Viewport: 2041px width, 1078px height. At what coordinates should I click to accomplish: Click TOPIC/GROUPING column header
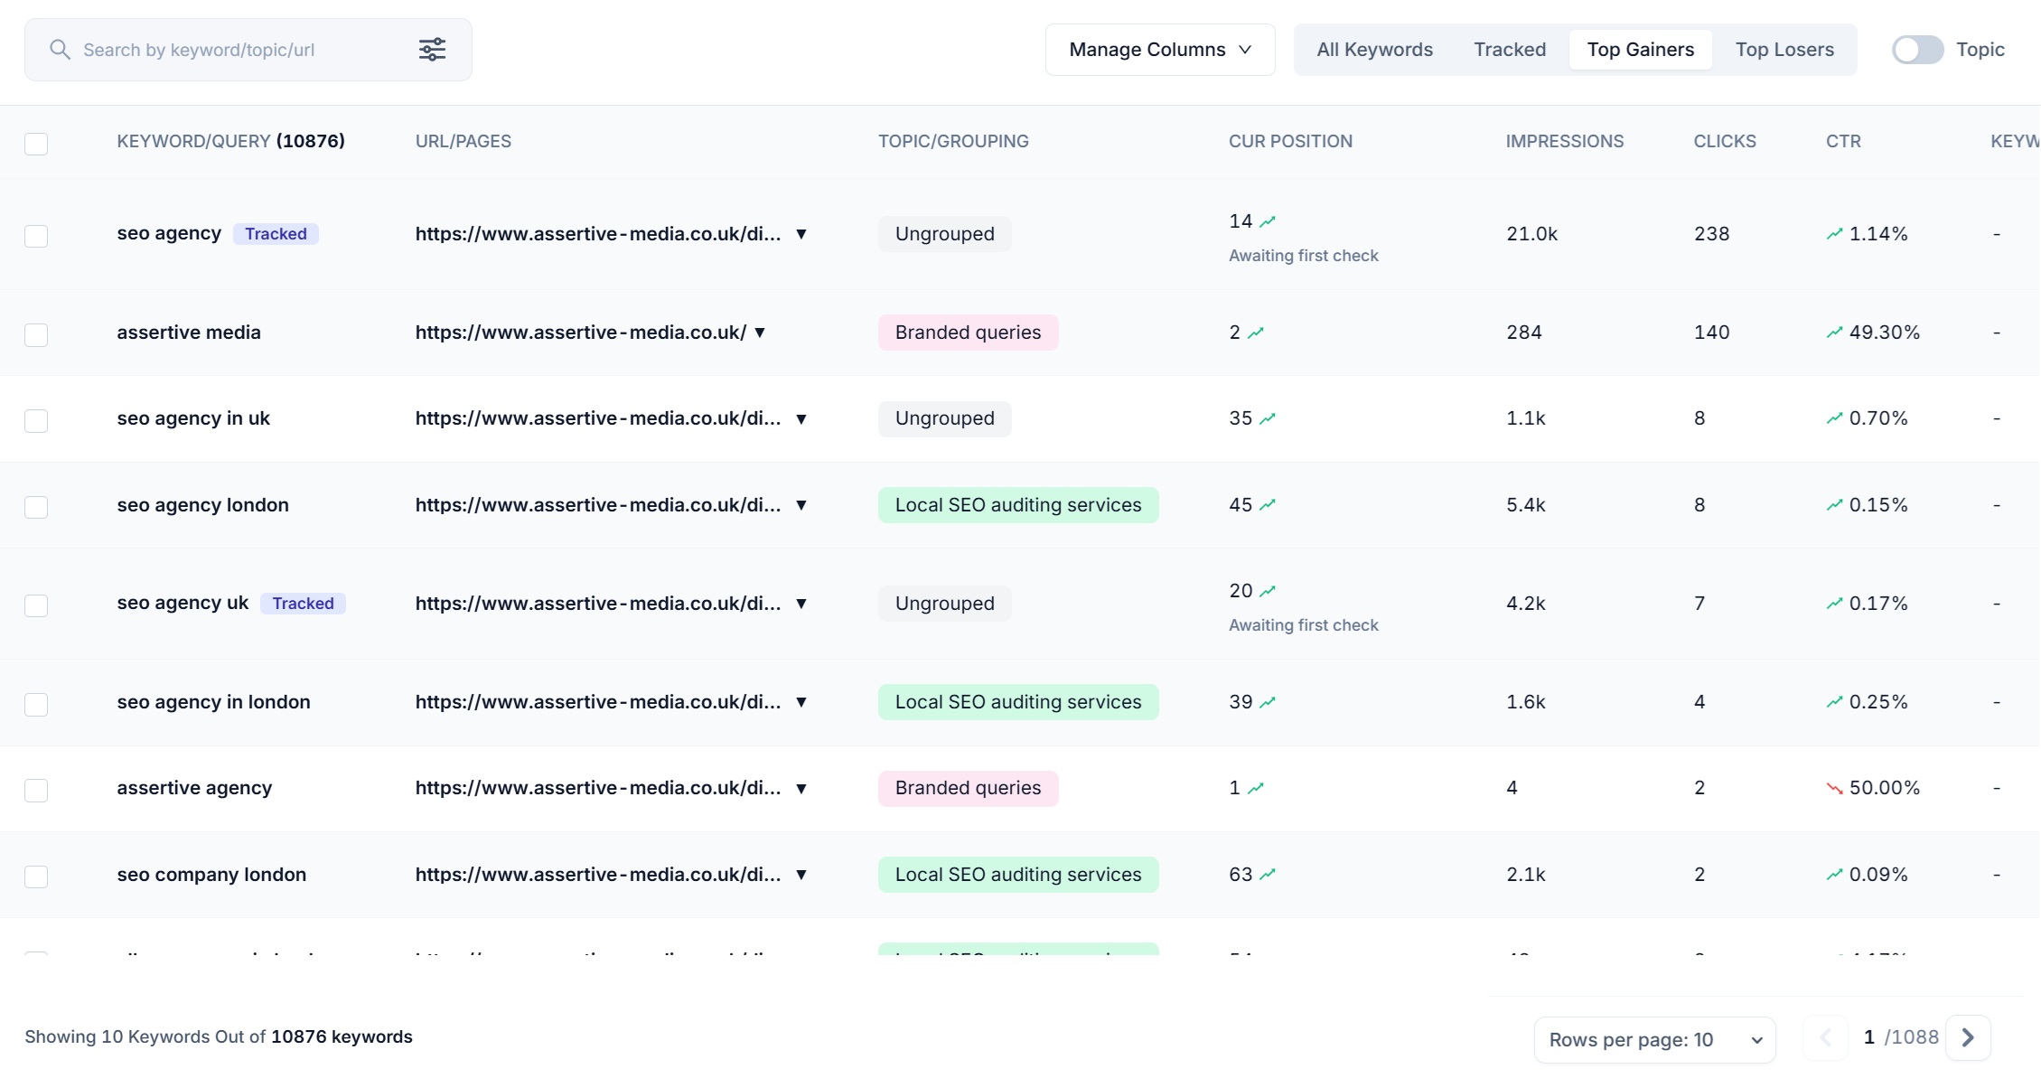coord(953,142)
